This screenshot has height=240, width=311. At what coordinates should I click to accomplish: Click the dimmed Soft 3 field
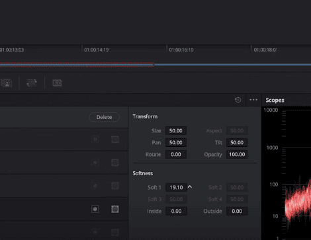(x=176, y=199)
